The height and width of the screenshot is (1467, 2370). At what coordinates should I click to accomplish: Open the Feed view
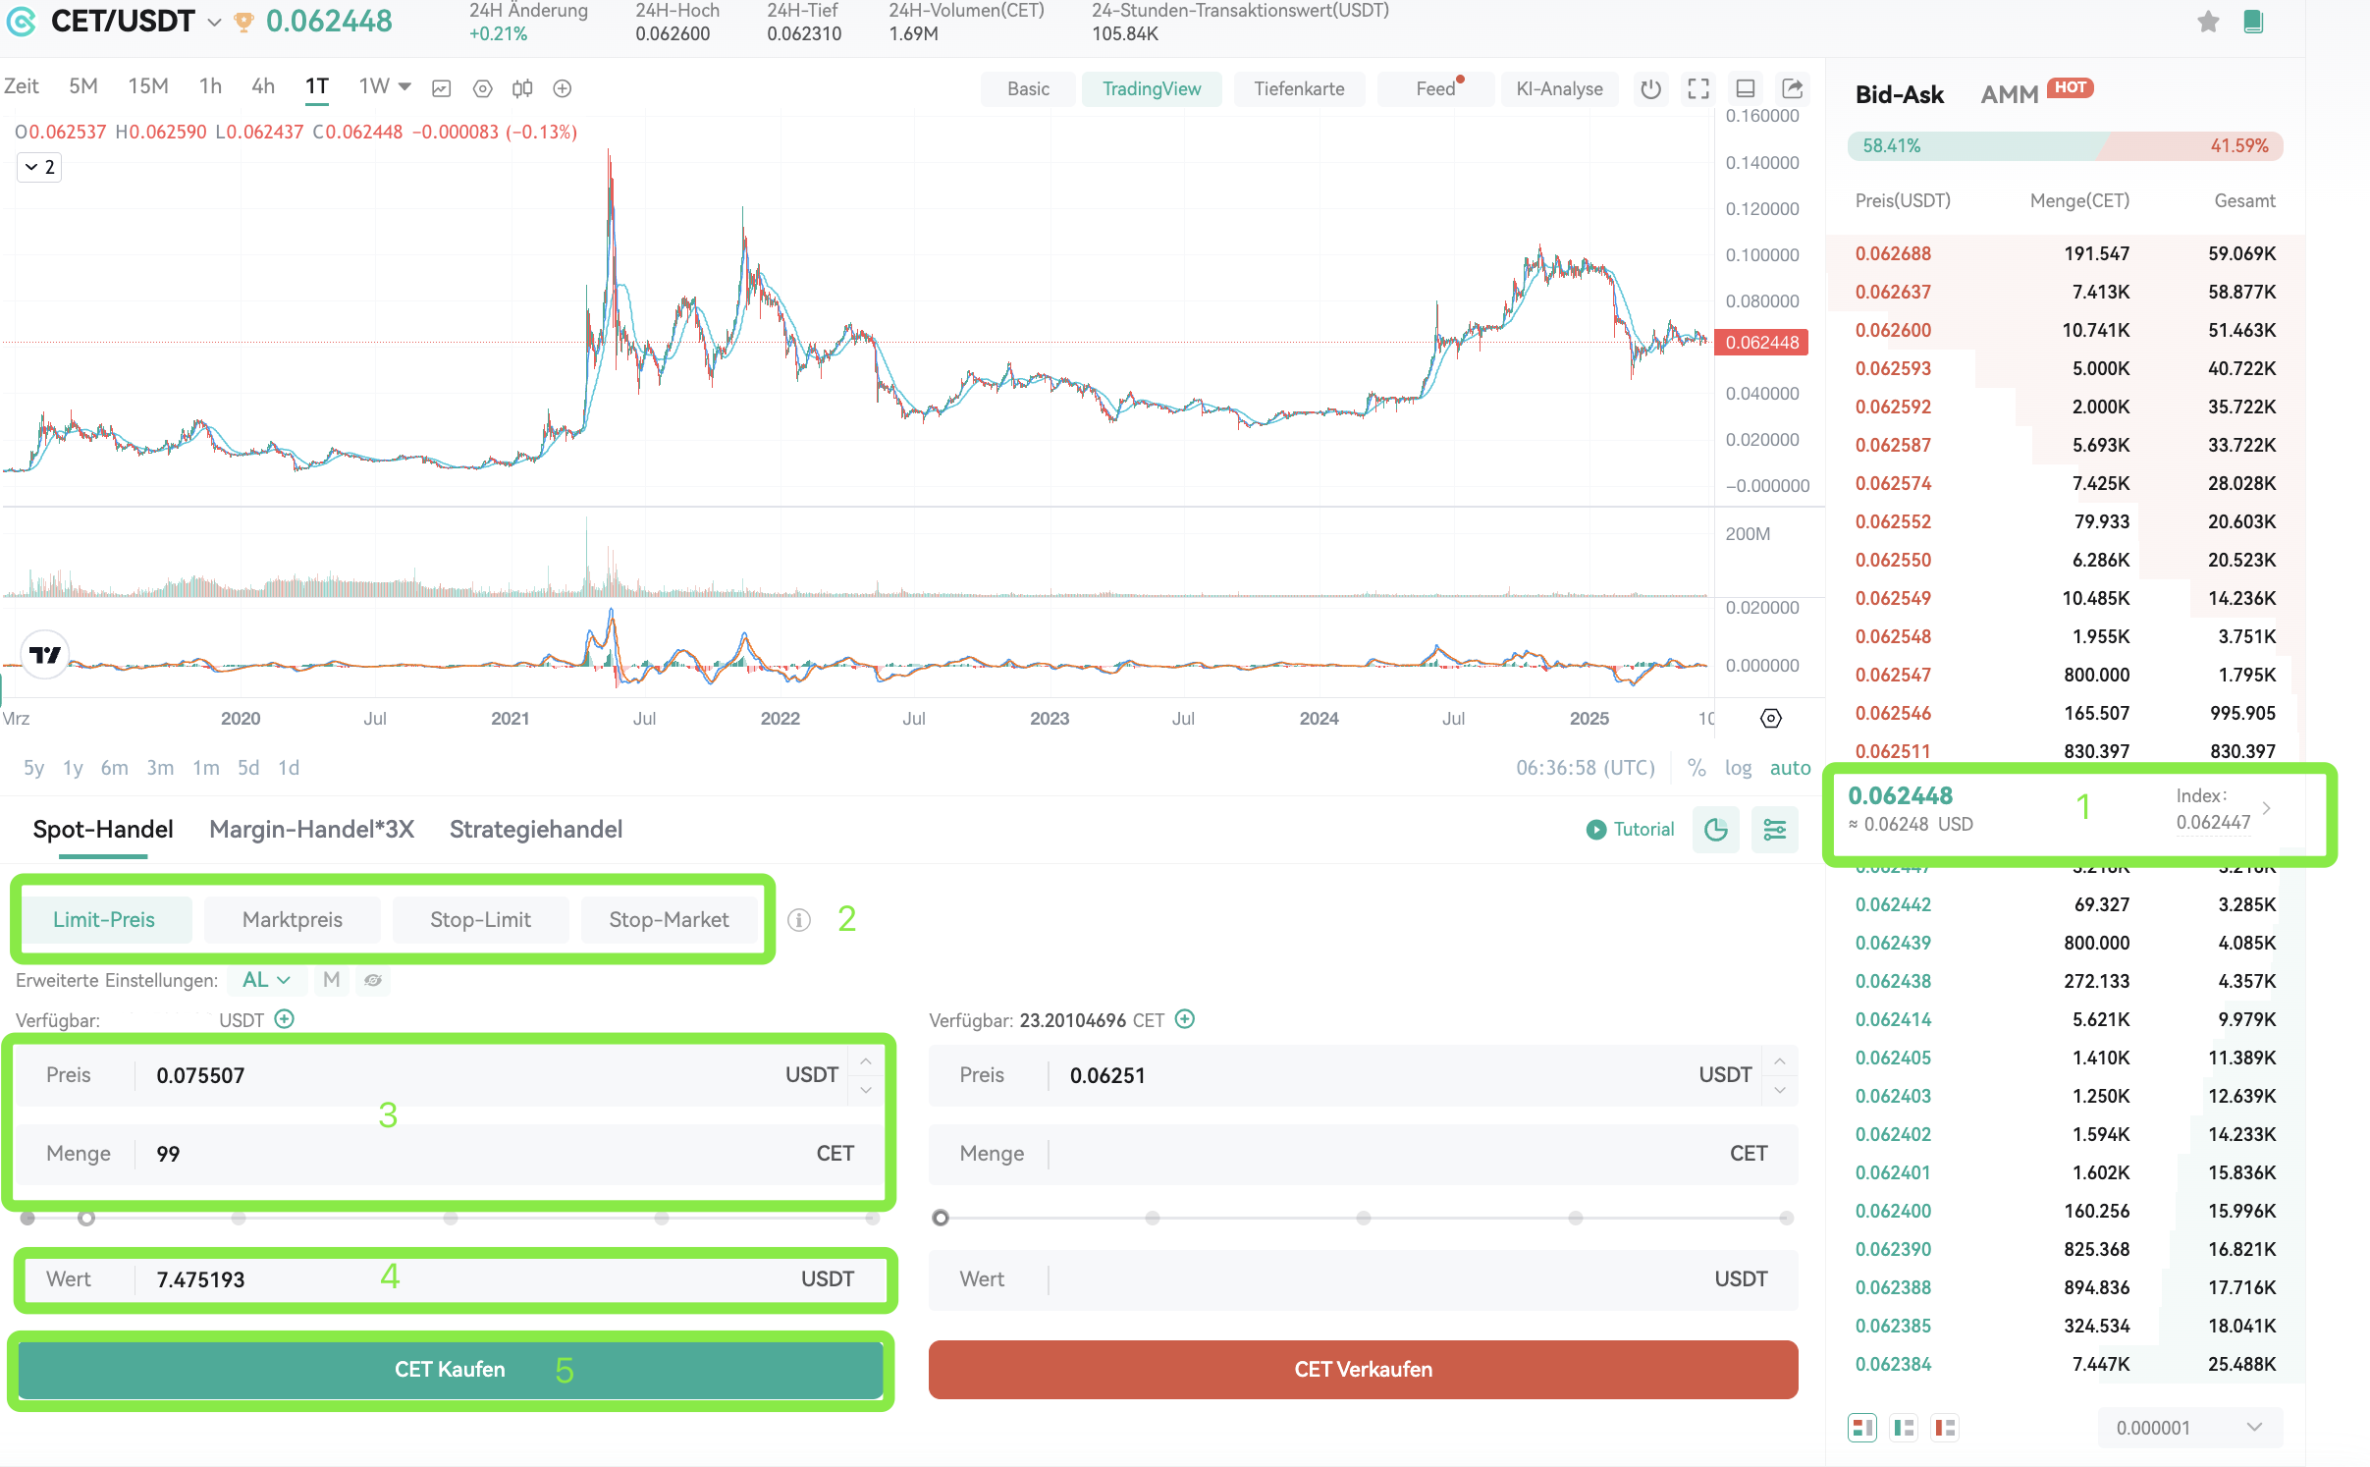coord(1435,88)
